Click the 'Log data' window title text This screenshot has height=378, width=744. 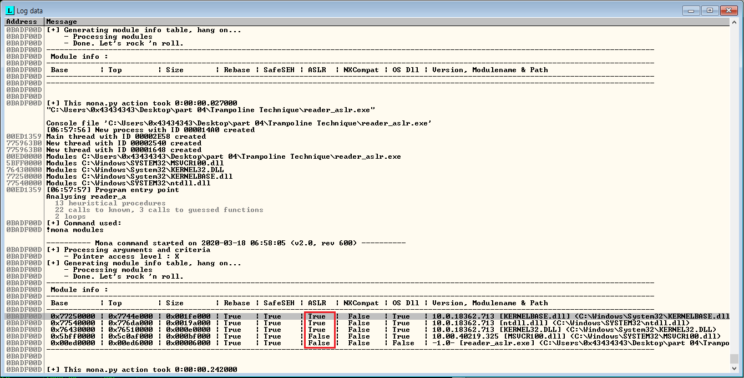(30, 11)
